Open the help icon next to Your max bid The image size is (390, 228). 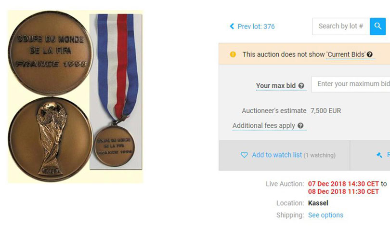tap(301, 86)
